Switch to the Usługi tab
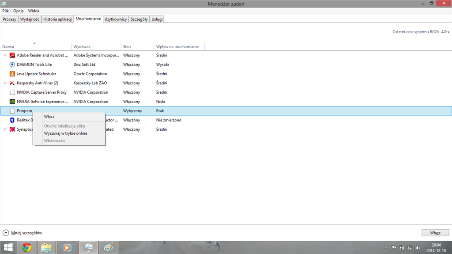The image size is (452, 254). point(157,19)
